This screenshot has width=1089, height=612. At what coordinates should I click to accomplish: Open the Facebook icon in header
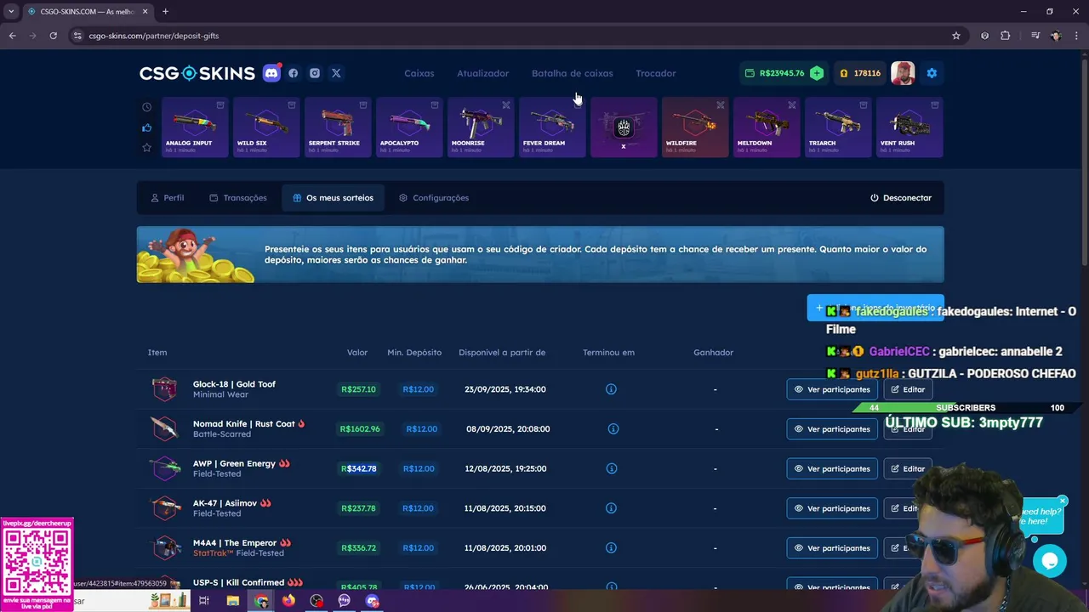(294, 73)
